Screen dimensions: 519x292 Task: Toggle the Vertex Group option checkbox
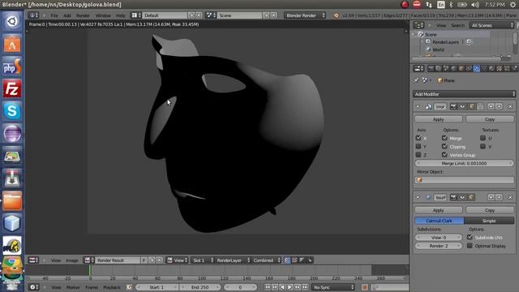coord(444,155)
